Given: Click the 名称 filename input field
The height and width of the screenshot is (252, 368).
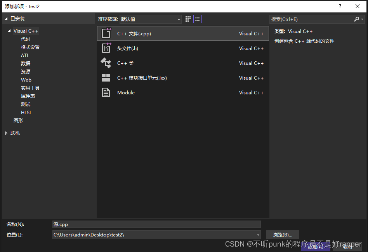Looking at the screenshot, I should 155,224.
